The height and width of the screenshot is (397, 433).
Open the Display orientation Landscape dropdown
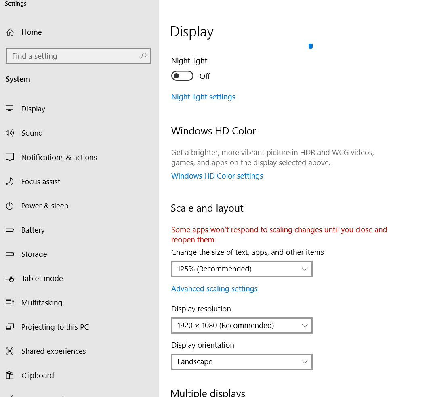pos(242,362)
